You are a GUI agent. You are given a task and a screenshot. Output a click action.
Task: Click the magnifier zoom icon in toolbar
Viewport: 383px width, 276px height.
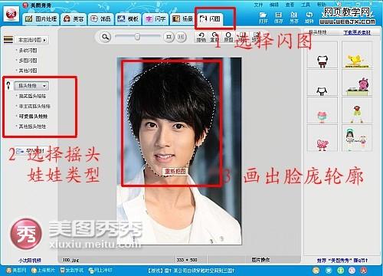(x=105, y=37)
